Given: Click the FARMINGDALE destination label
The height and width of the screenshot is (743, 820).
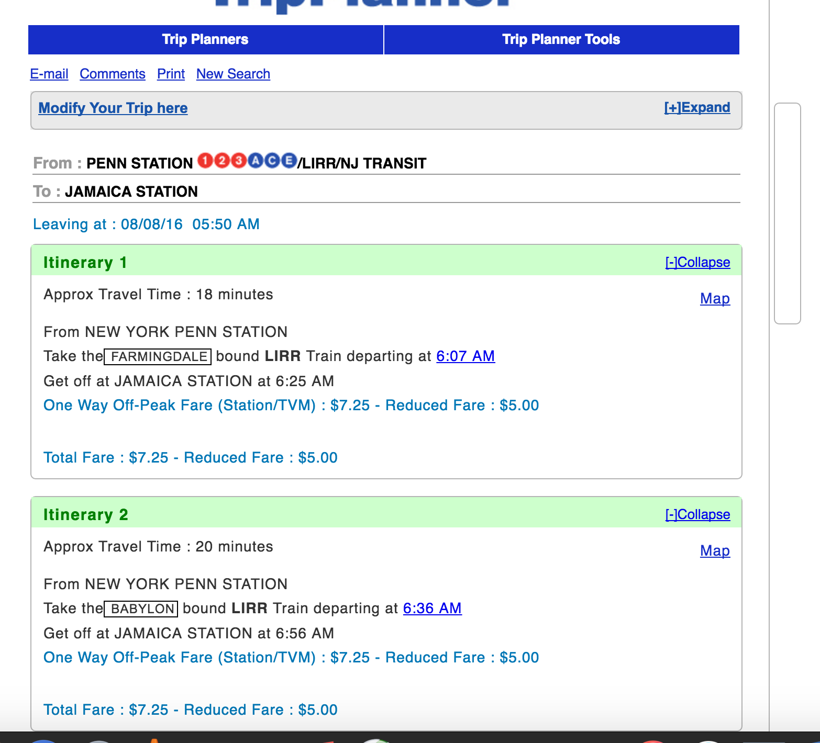Looking at the screenshot, I should [x=158, y=357].
